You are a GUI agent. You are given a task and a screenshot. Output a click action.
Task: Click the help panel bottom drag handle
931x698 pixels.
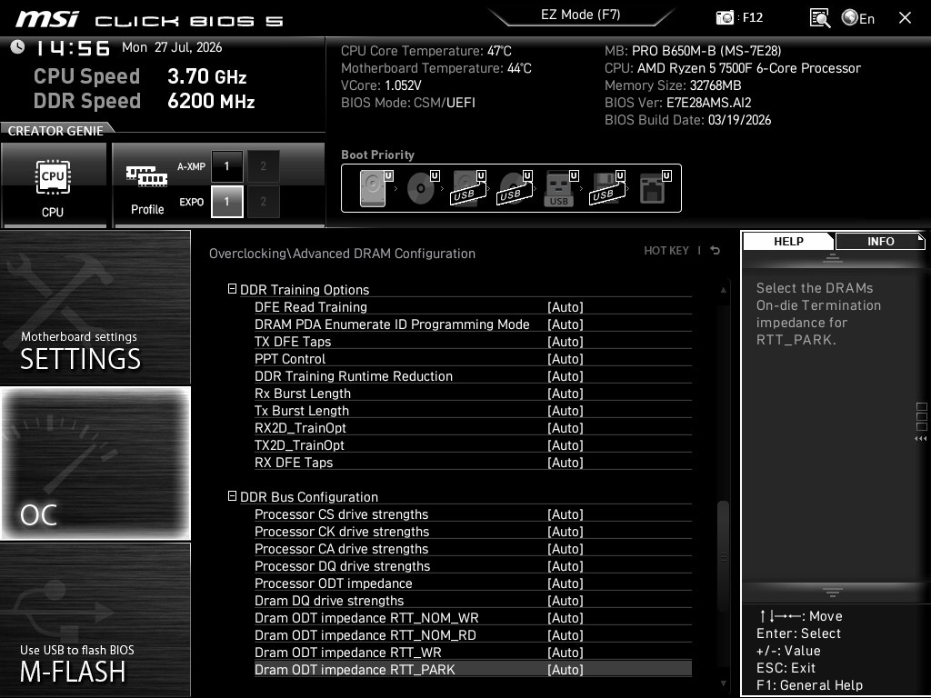(833, 592)
